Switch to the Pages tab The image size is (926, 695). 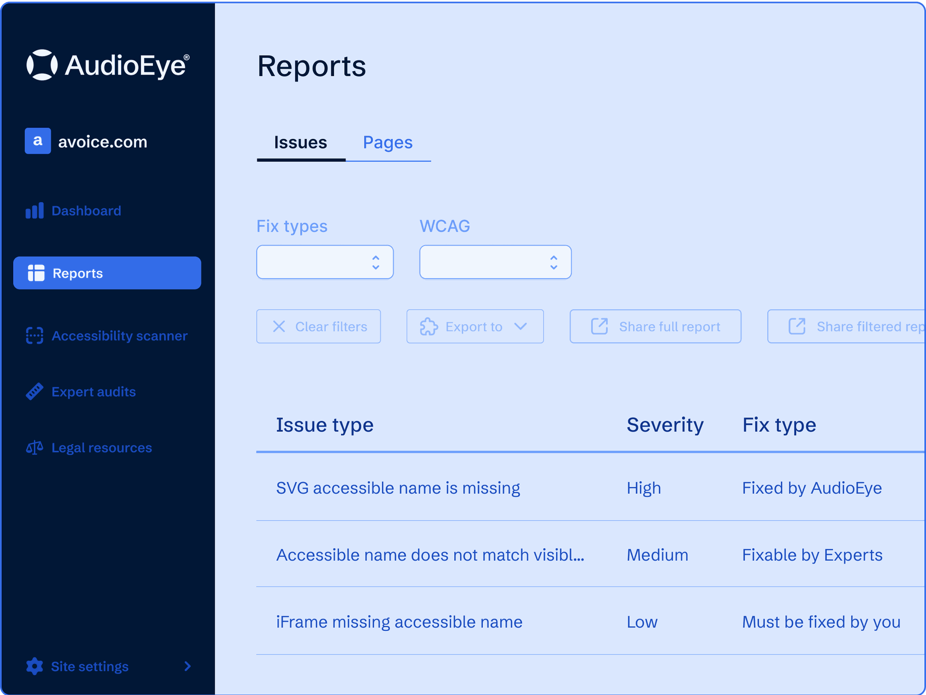click(x=387, y=142)
